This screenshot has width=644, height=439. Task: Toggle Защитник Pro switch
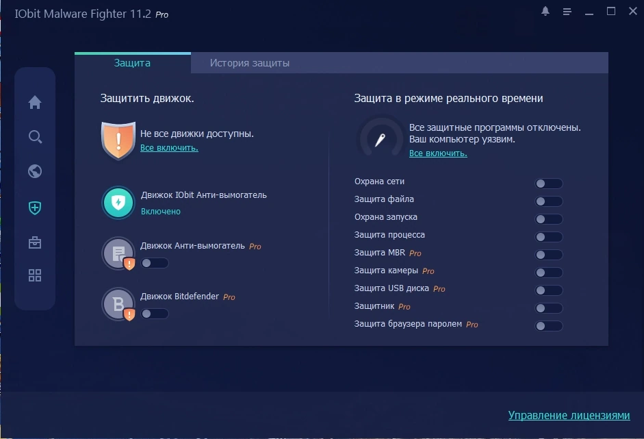549,308
